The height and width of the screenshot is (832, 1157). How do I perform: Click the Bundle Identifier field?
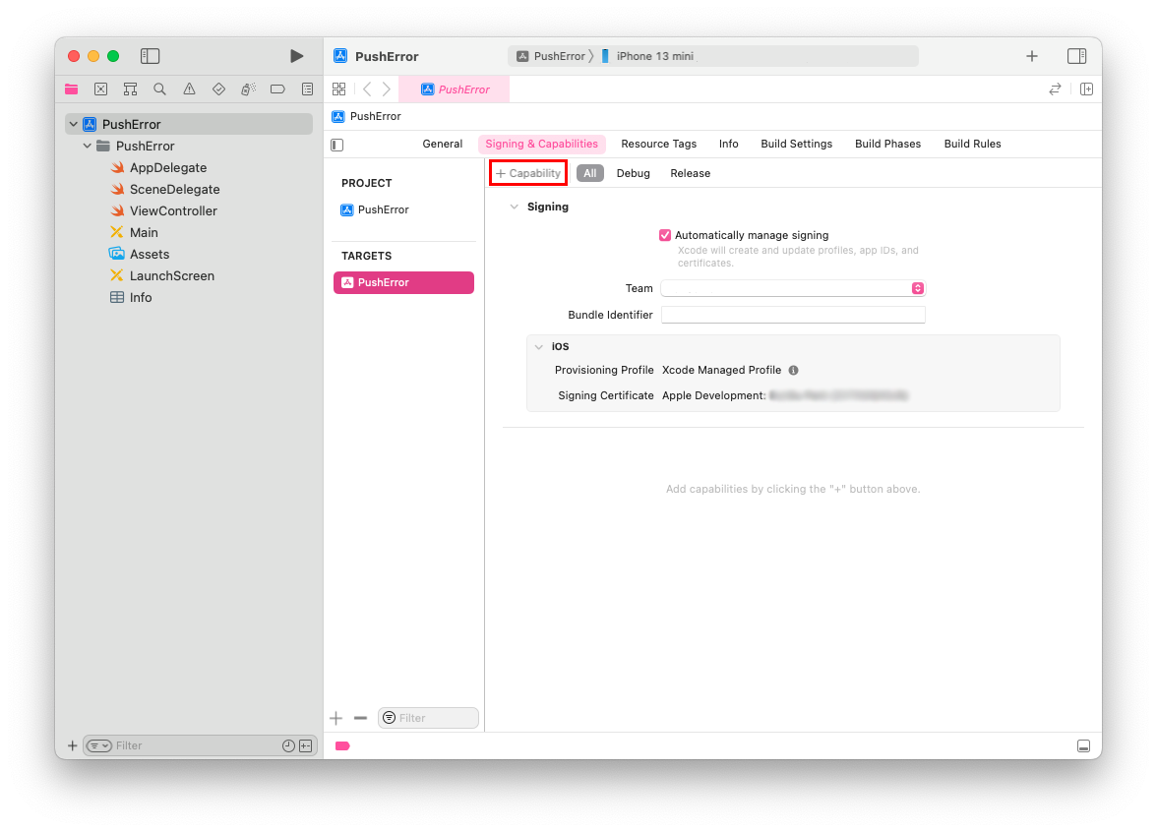click(x=793, y=315)
